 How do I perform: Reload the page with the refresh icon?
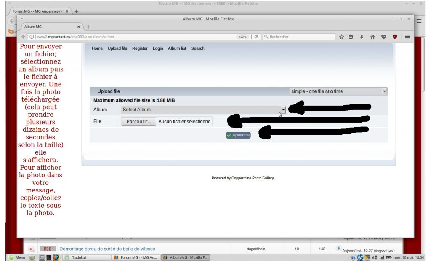256,37
